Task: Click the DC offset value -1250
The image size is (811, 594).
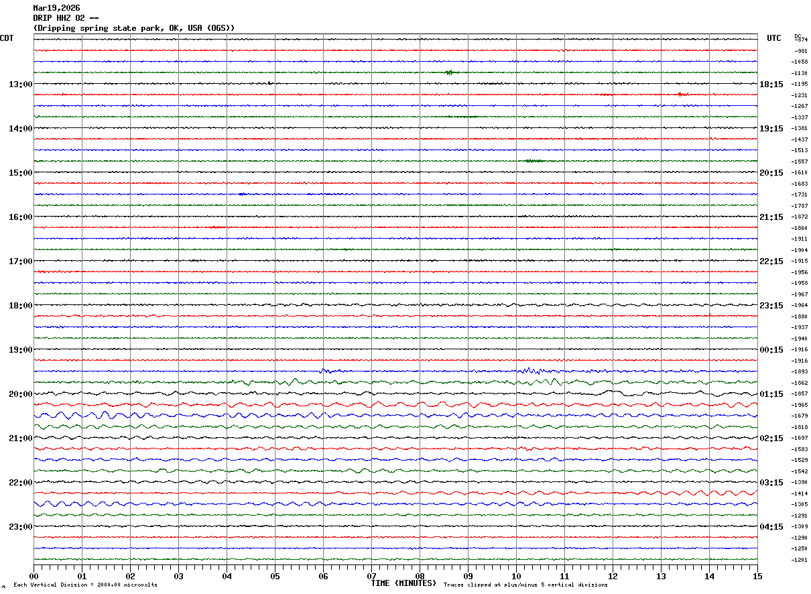Action: click(800, 548)
